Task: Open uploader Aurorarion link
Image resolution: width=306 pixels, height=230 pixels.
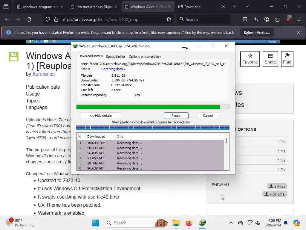Action: 44,74
